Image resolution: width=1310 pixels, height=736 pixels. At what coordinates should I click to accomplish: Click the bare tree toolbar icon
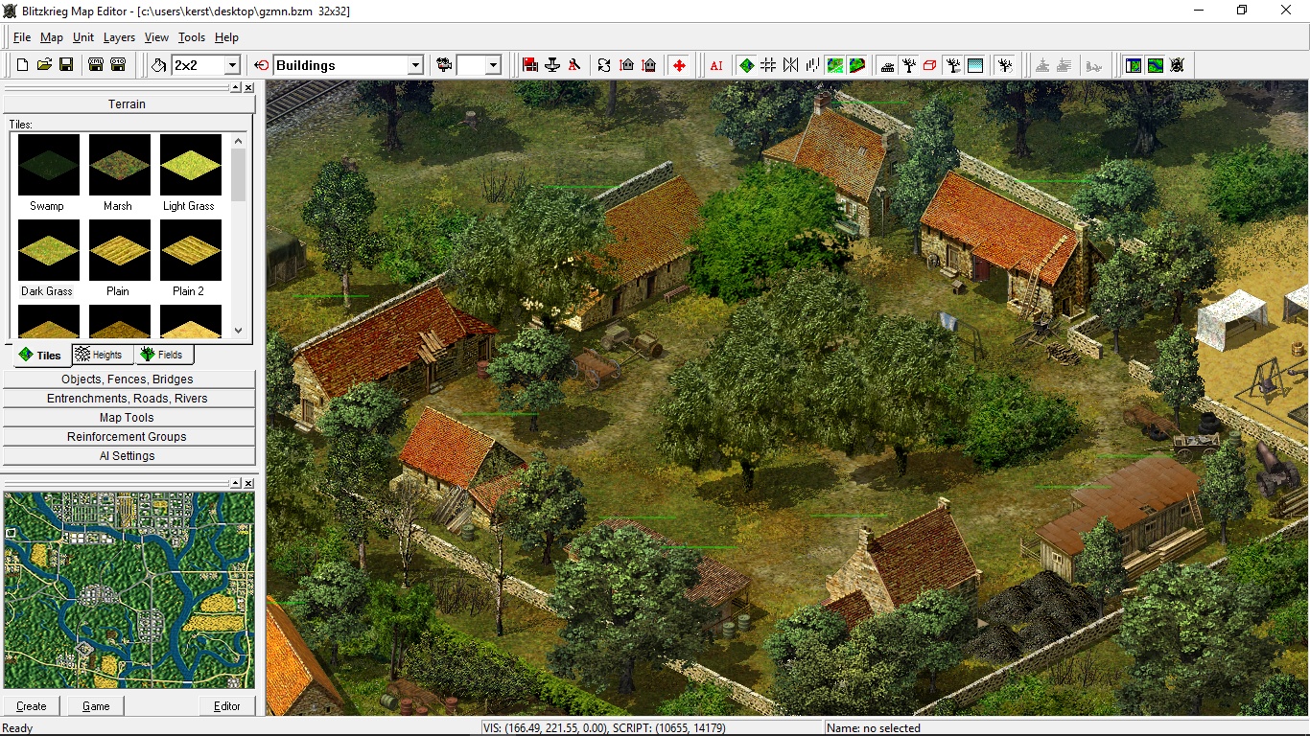(909, 65)
